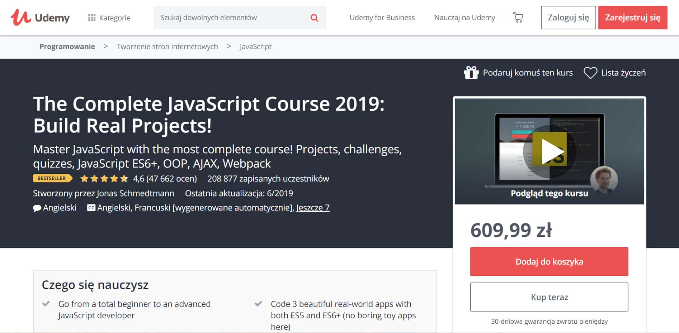Click the Udemy logo
The image size is (679, 333).
click(40, 17)
